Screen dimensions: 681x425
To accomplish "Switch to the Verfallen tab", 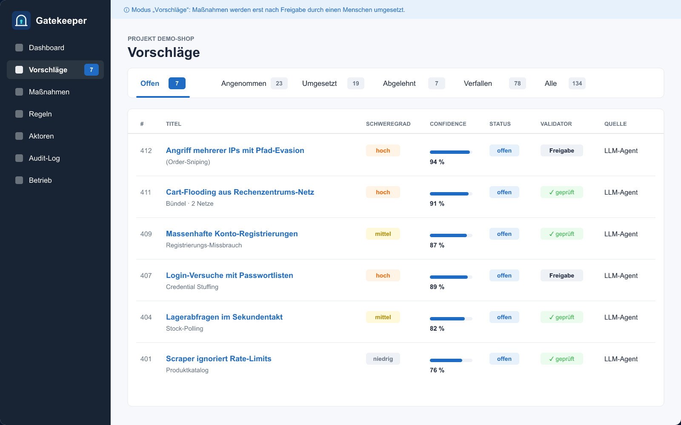I will 495,83.
